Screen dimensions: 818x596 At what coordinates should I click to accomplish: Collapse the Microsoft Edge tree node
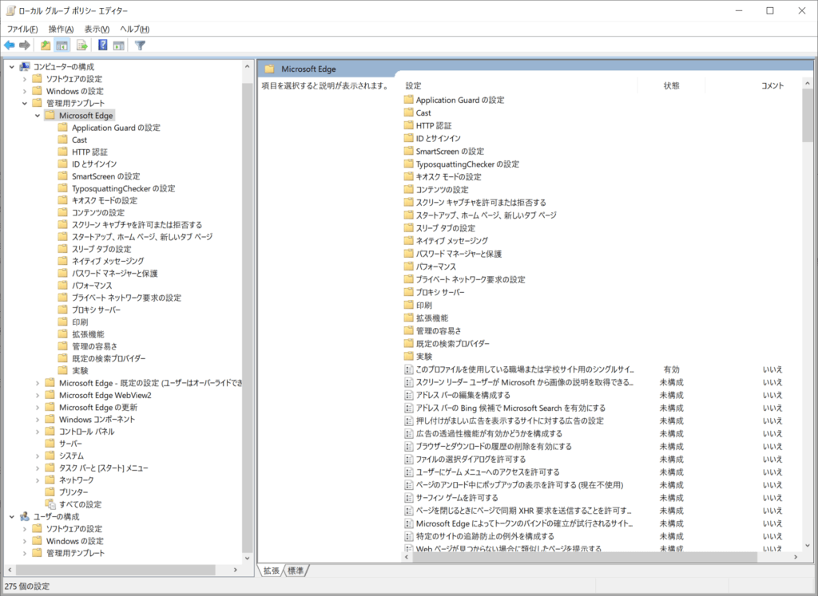37,115
